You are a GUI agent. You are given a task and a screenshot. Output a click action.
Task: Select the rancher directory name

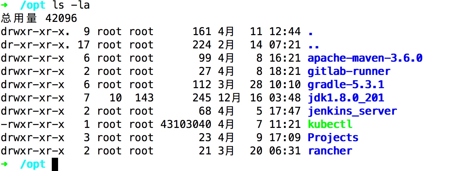tap(330, 151)
